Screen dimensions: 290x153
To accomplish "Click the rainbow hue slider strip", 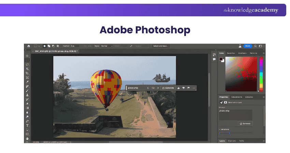I will (261, 74).
